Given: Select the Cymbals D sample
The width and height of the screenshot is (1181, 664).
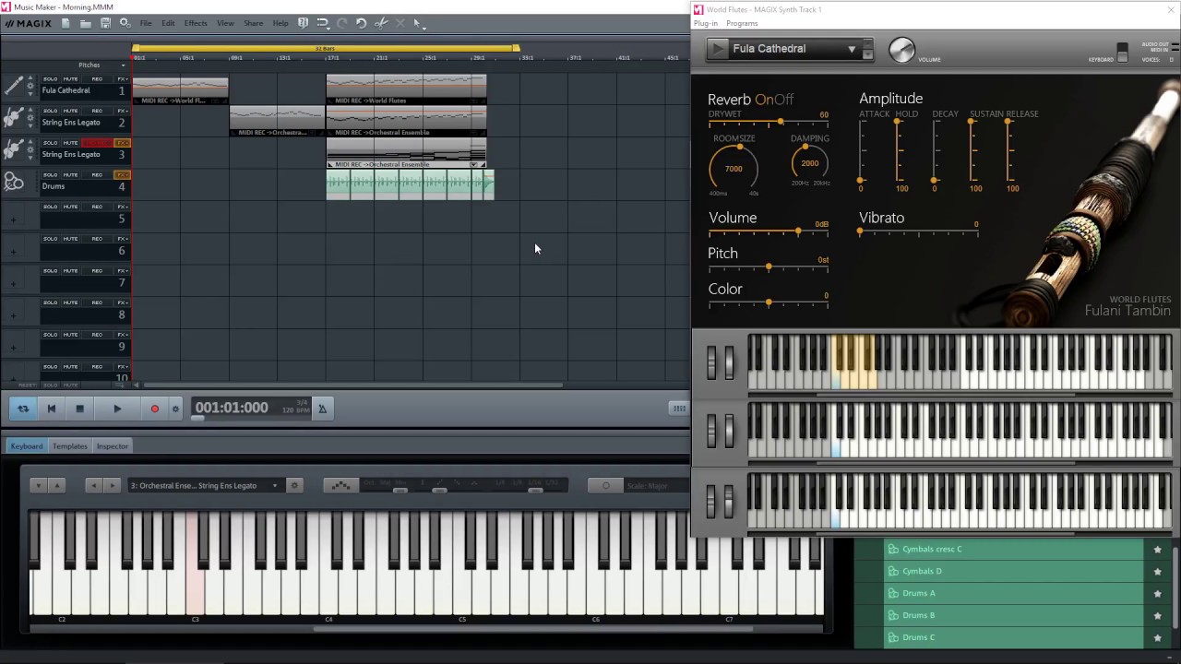Looking at the screenshot, I should 1014,572.
